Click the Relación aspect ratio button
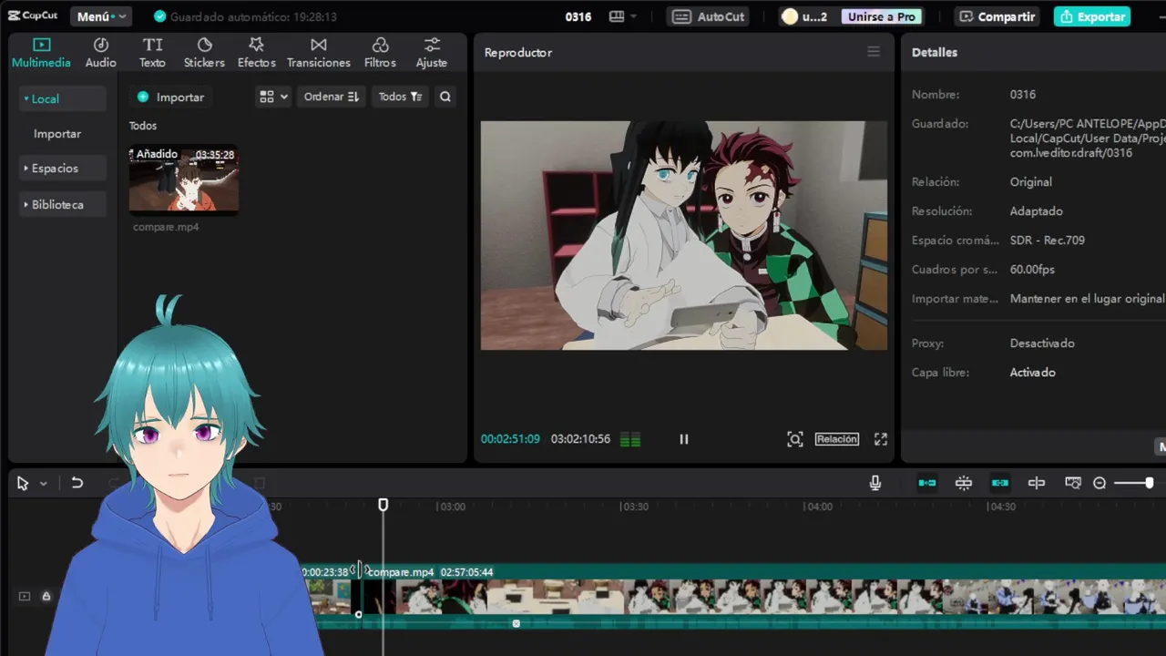This screenshot has height=656, width=1166. tap(837, 439)
